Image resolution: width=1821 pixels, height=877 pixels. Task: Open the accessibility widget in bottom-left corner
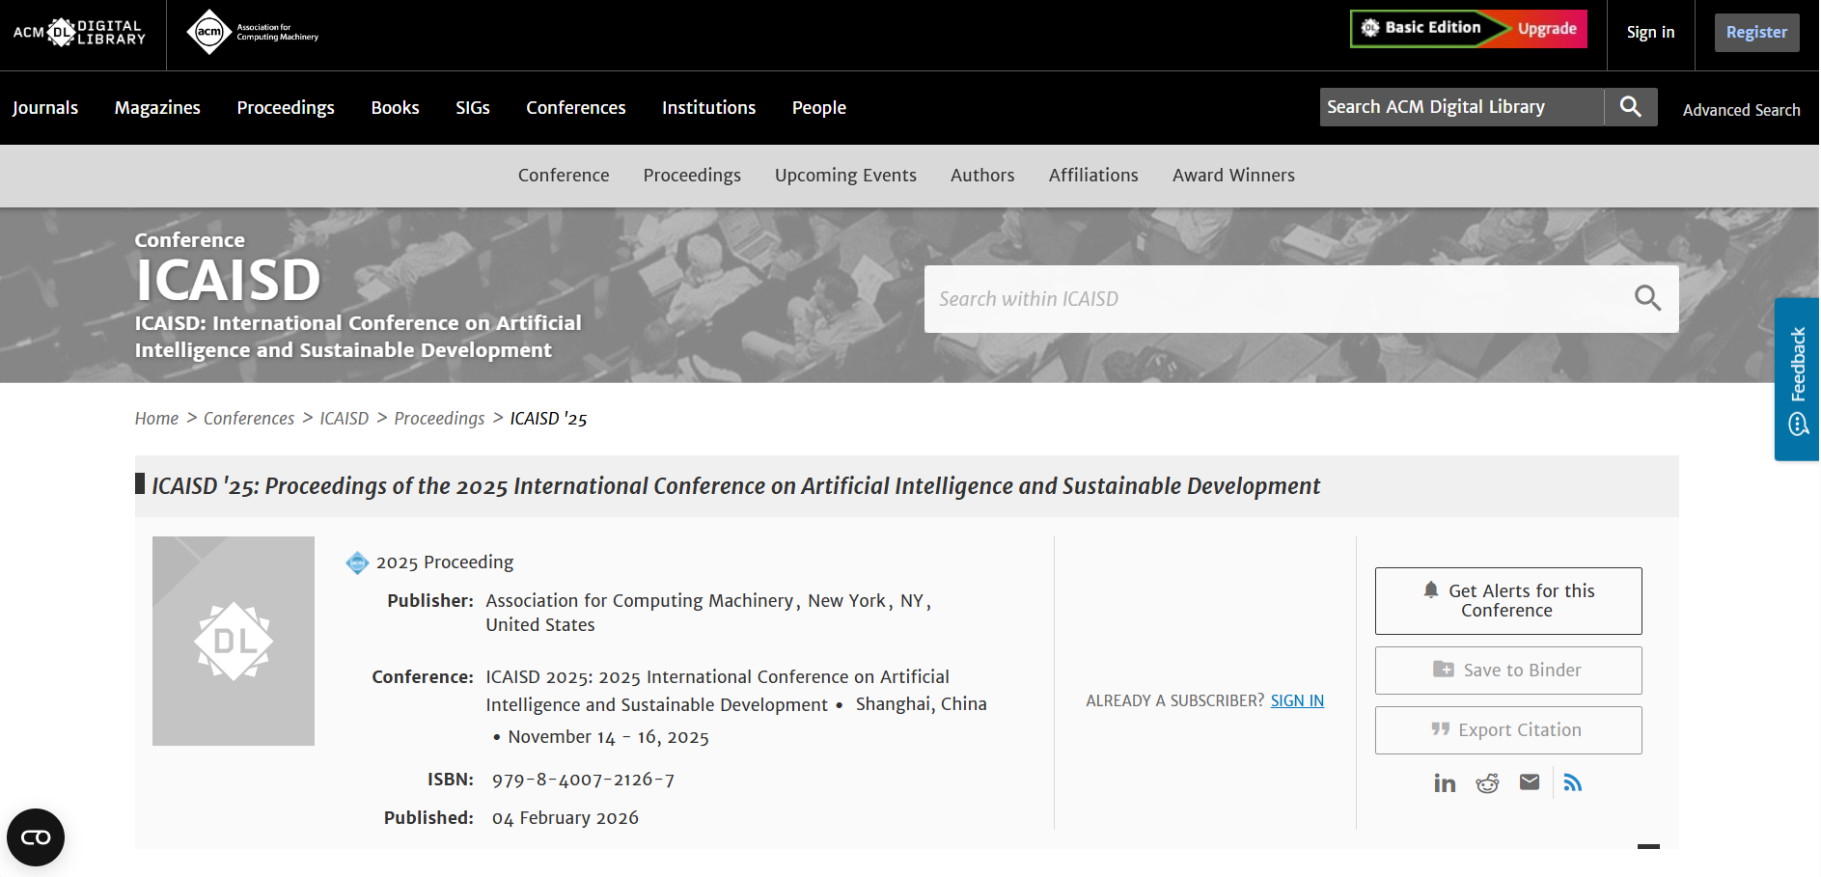[x=36, y=837]
